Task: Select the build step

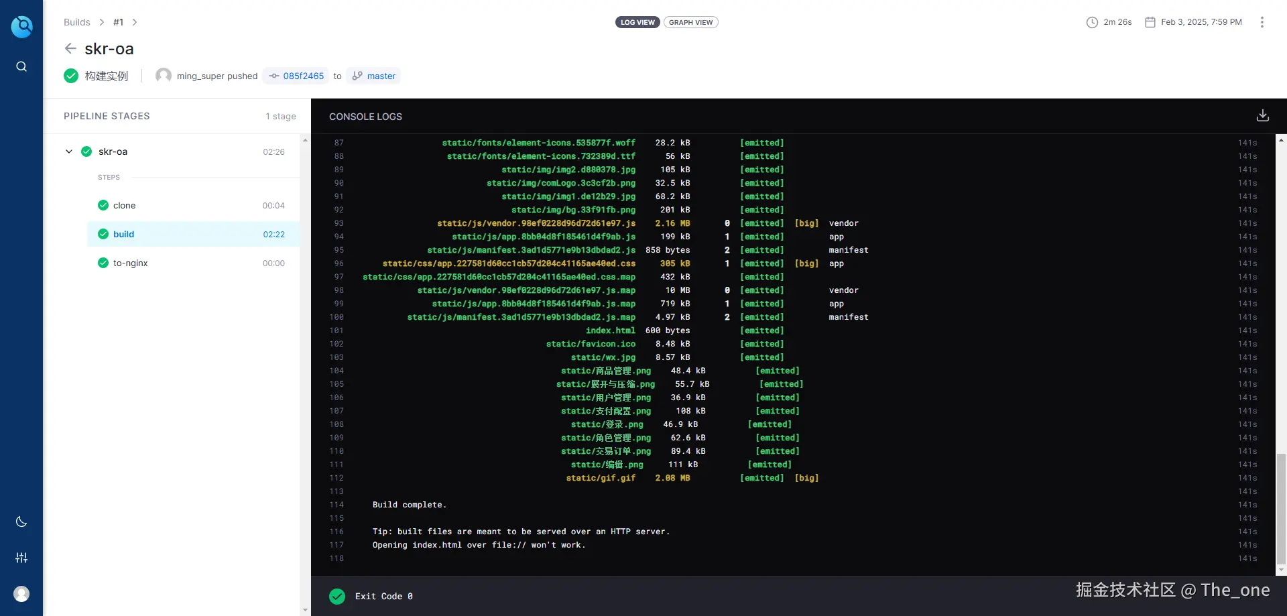Action: (193, 234)
